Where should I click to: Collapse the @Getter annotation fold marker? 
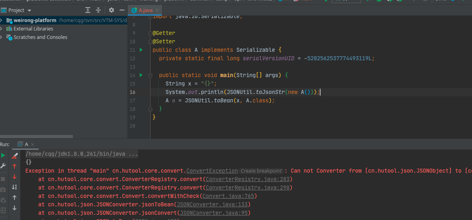coord(151,33)
